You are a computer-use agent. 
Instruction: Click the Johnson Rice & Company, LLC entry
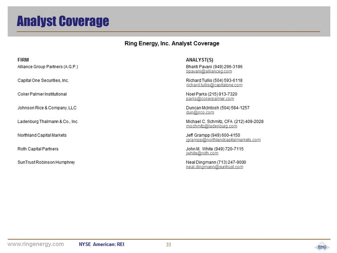point(47,108)
